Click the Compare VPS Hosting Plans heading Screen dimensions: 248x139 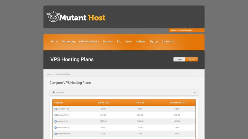70,83
